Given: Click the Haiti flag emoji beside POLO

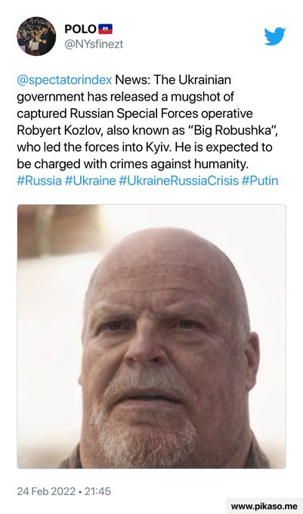Looking at the screenshot, I should point(106,29).
